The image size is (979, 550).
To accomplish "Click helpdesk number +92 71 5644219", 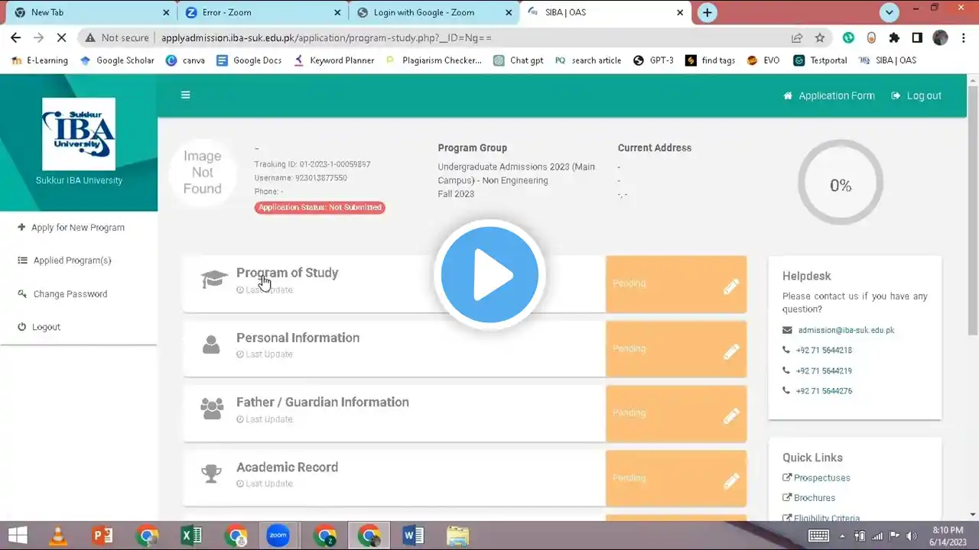I will pos(824,371).
